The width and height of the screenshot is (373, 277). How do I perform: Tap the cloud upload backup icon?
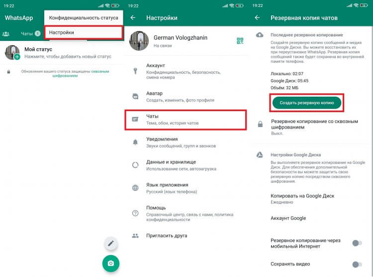(260, 35)
